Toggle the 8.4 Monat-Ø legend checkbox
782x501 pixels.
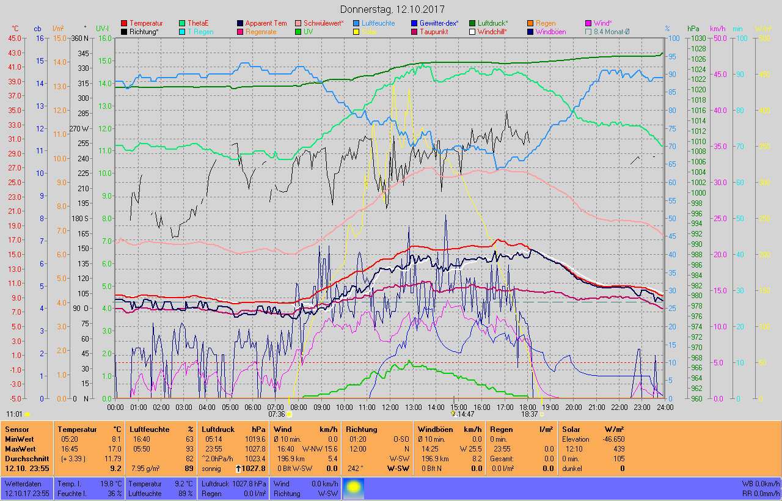point(588,32)
